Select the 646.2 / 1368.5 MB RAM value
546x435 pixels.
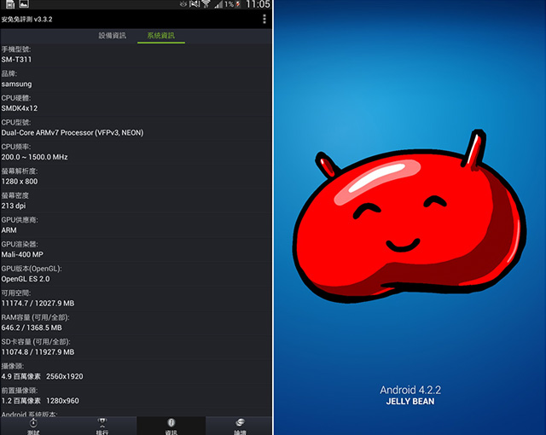point(32,328)
